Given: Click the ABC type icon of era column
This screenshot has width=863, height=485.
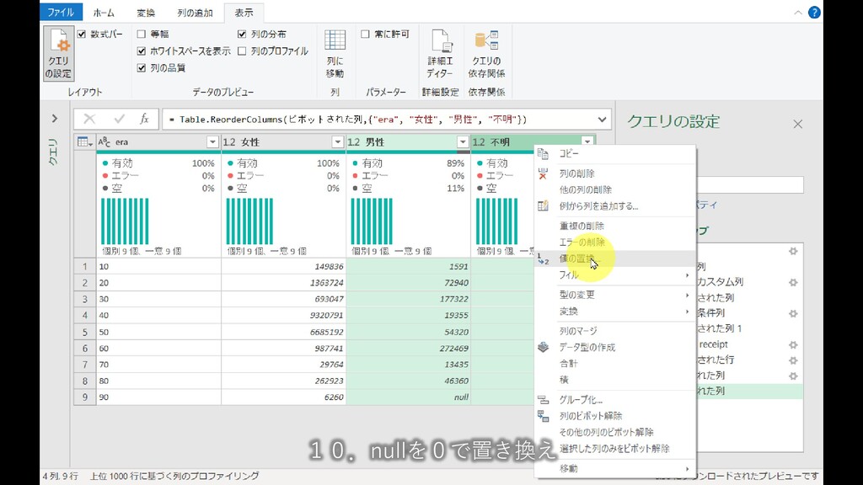Looking at the screenshot, I should coord(104,141).
